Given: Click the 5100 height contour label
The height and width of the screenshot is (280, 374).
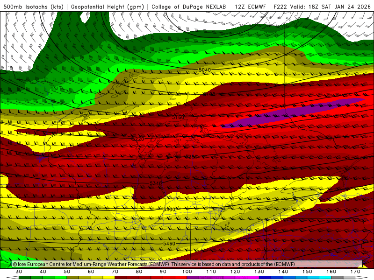Looking at the screenshot, I should pyautogui.click(x=209, y=94).
